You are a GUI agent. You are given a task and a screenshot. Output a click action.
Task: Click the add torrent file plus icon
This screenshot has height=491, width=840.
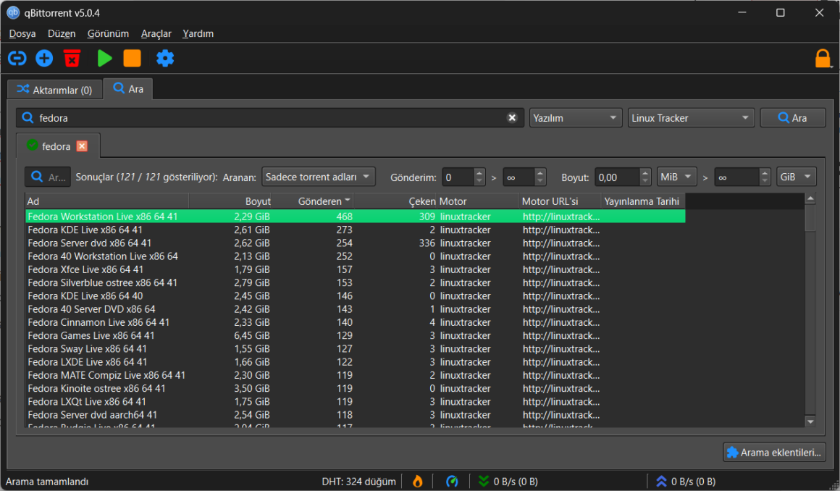point(44,58)
